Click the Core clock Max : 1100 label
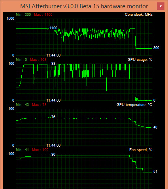Screen dimensions: 168x189 tap(43, 15)
